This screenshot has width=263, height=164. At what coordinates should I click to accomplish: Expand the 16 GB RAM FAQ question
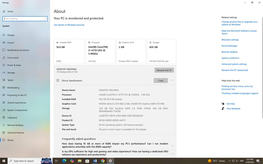pyautogui.click(x=172, y=146)
